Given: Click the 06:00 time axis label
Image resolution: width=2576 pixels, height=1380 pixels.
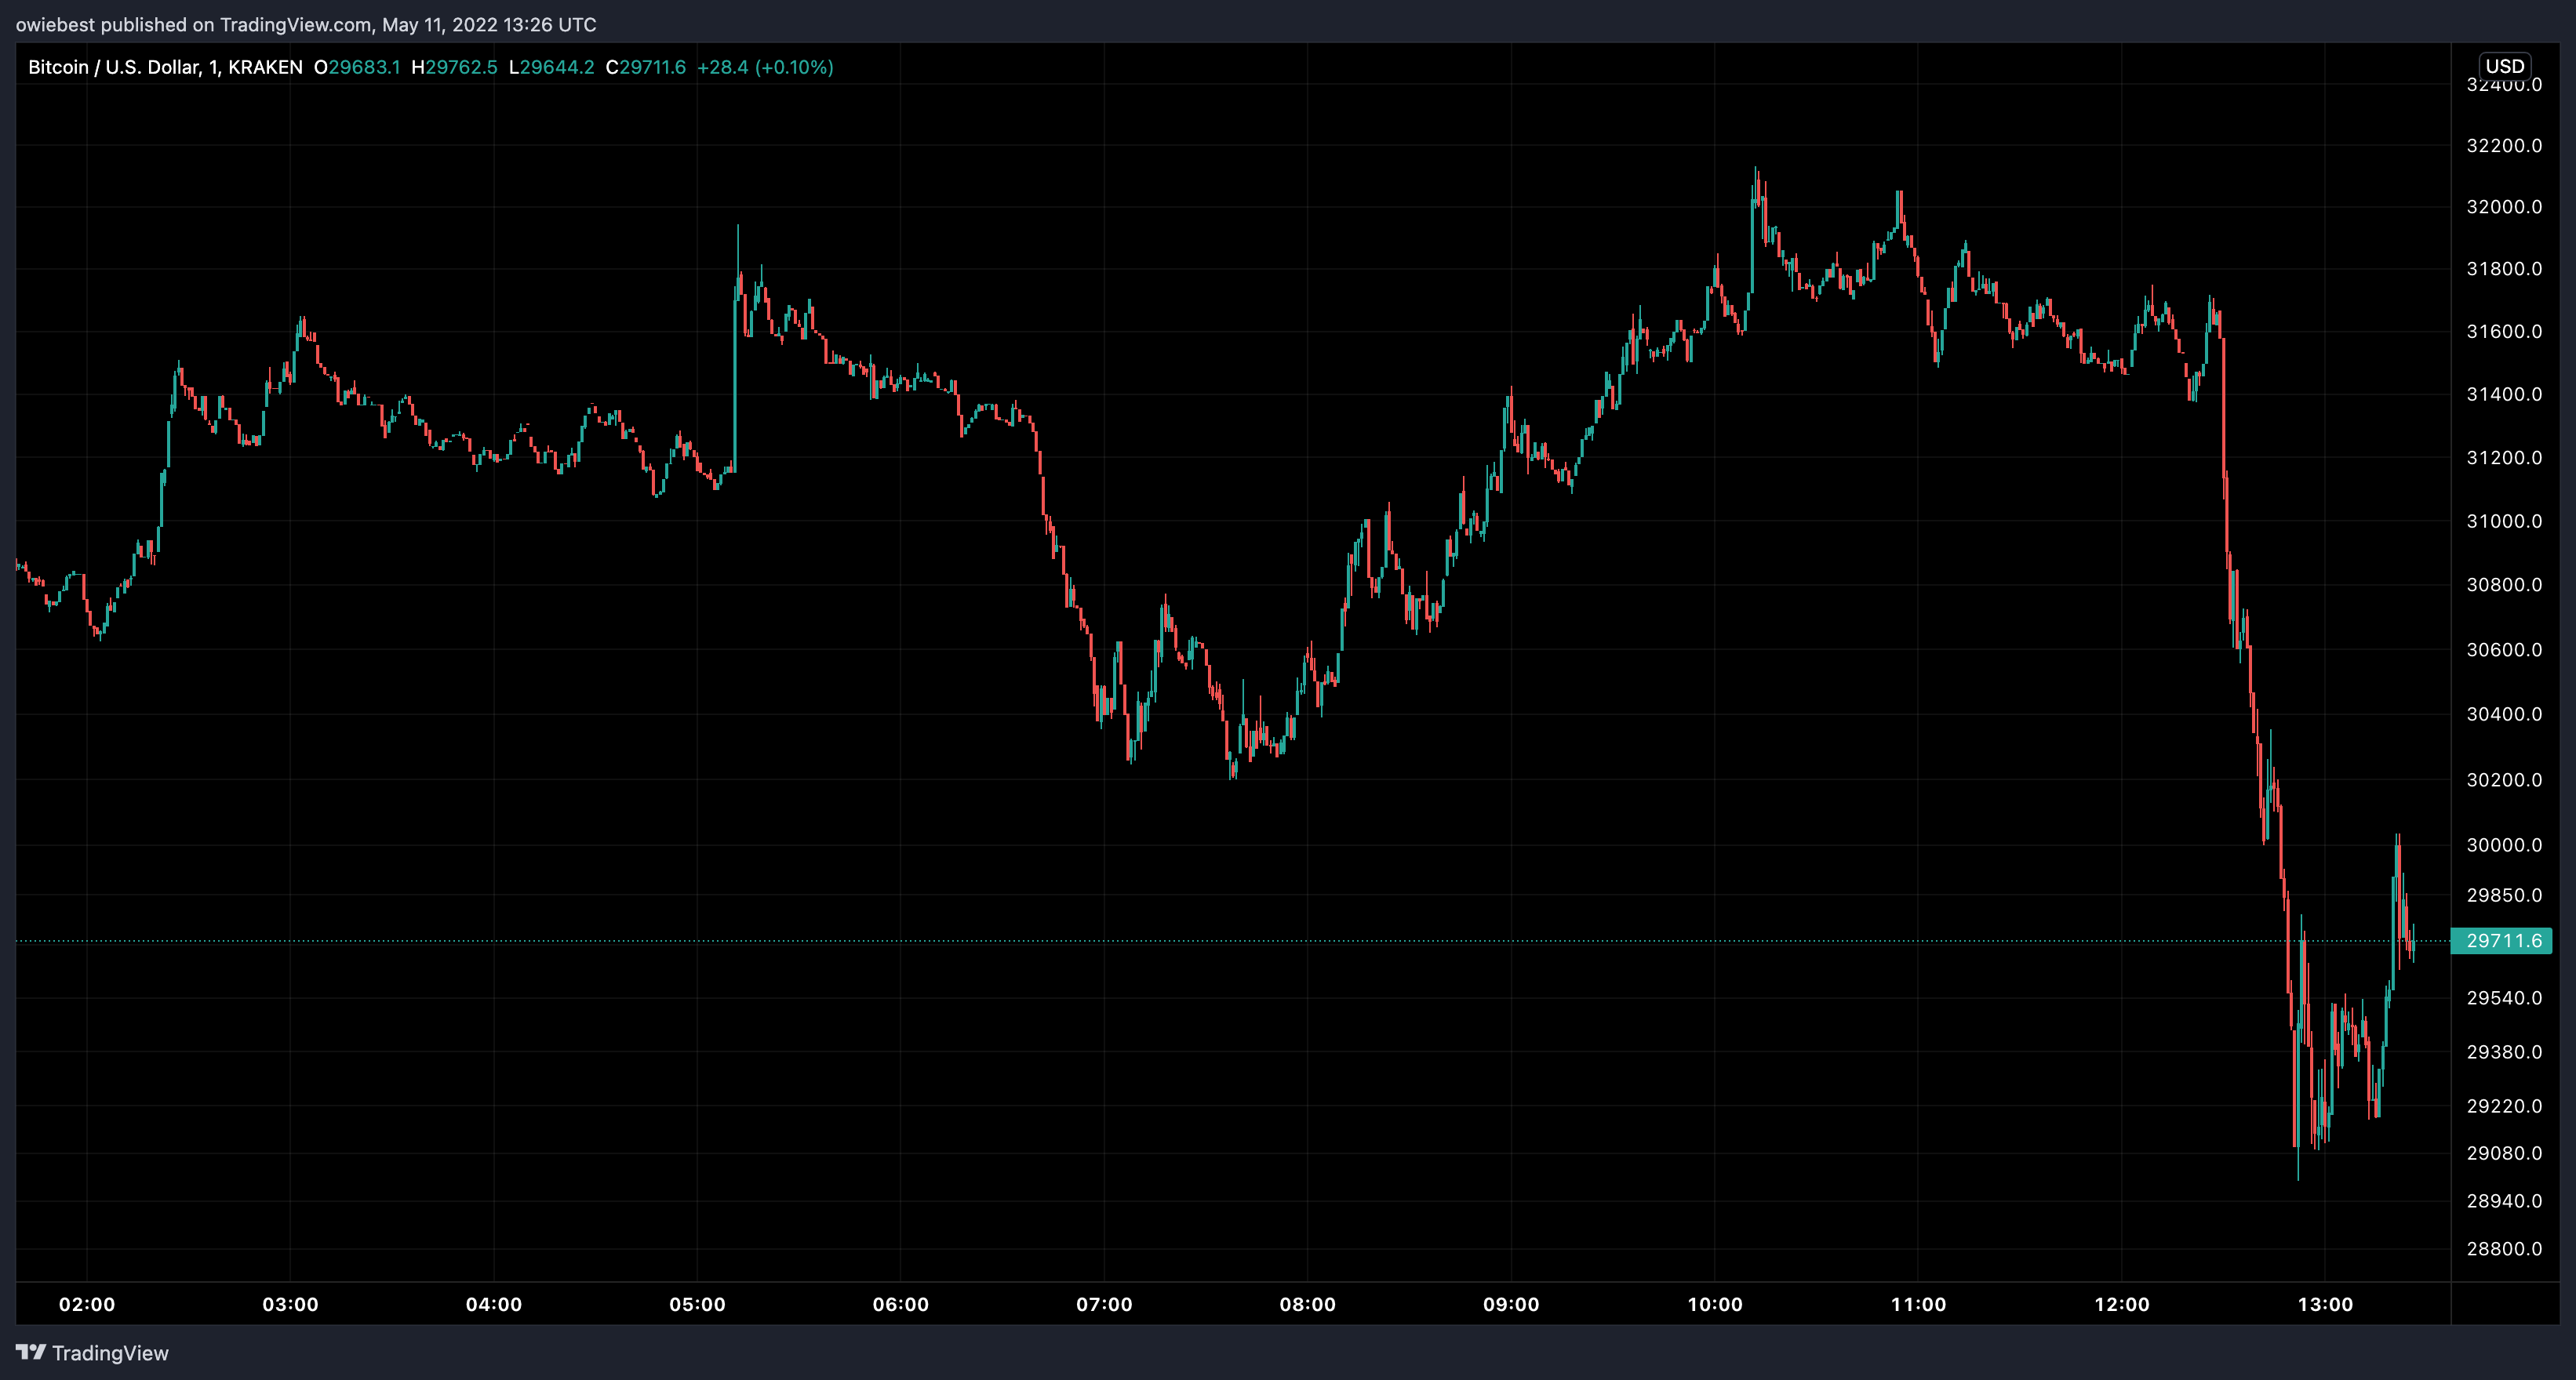Looking at the screenshot, I should pos(901,1304).
